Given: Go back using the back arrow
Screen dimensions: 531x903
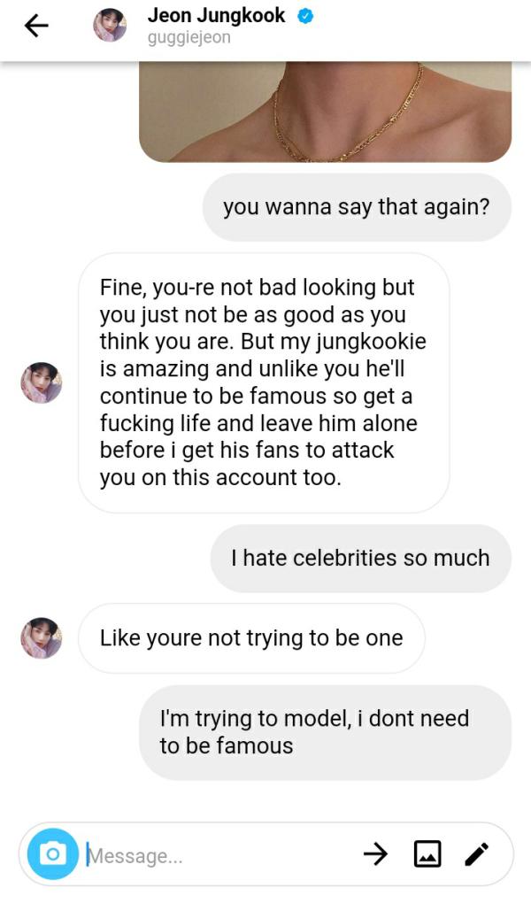Looking at the screenshot, I should click(36, 27).
